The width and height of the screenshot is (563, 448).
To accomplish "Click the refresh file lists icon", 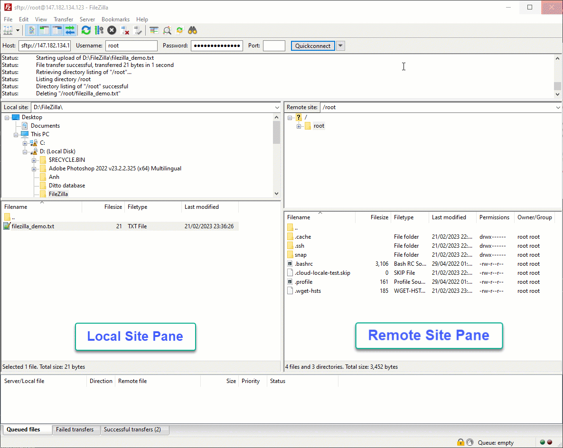I will tap(86, 30).
